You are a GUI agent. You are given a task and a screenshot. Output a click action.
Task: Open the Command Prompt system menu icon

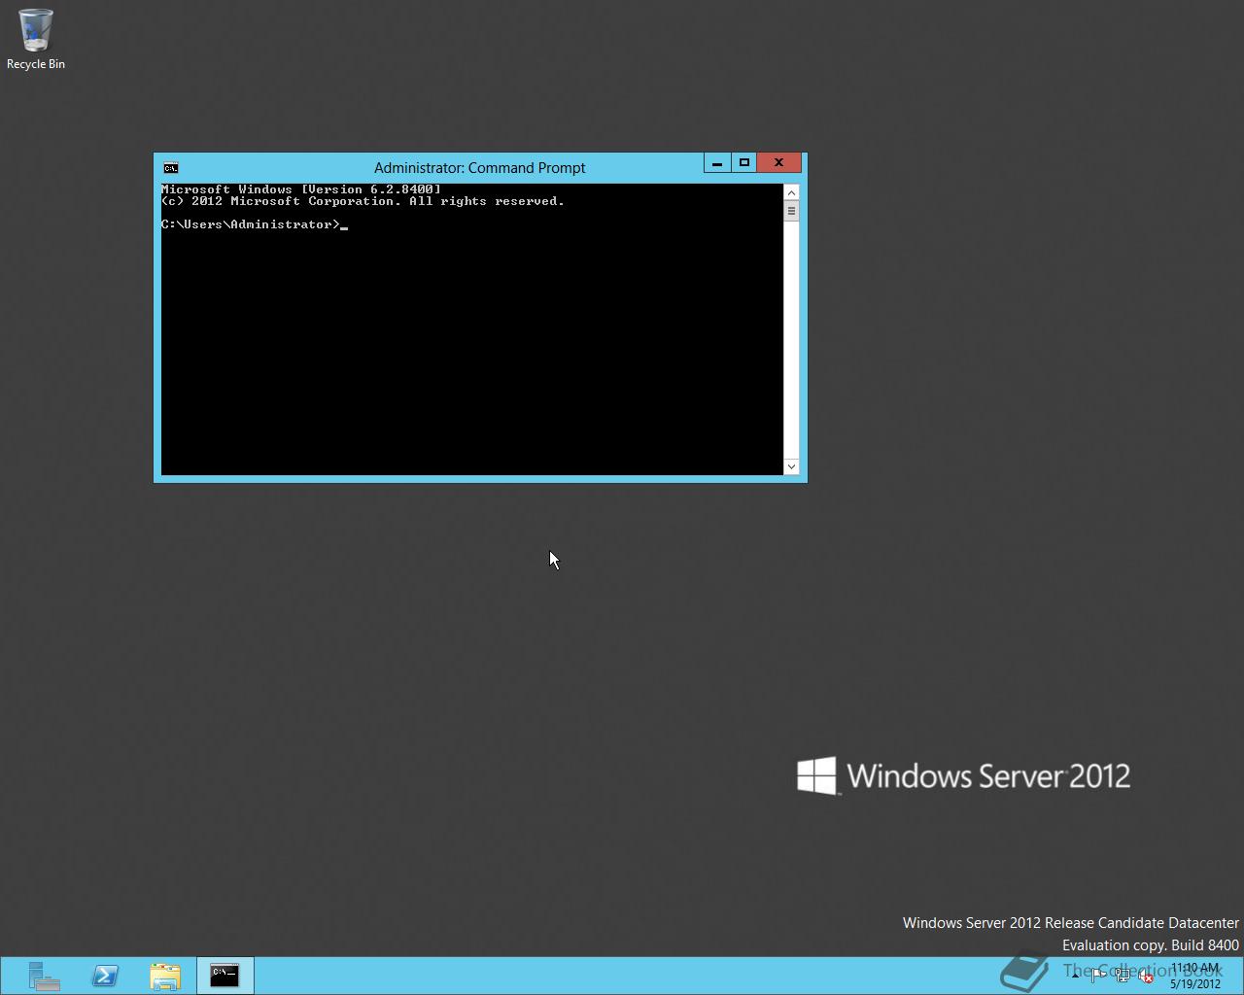click(x=171, y=168)
